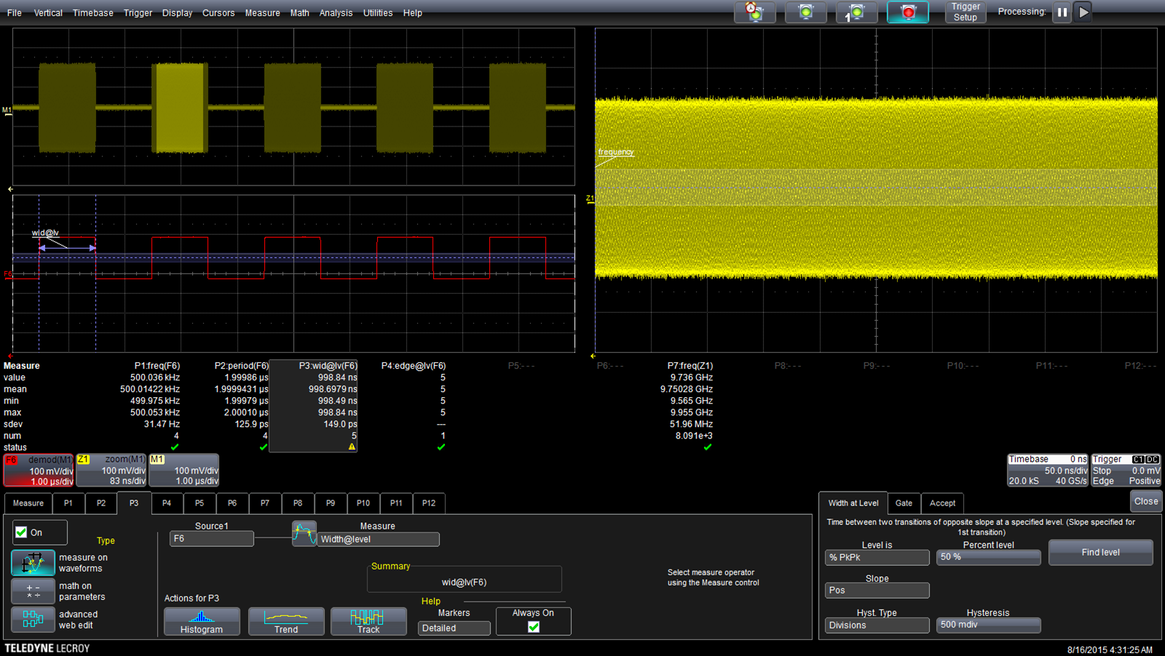Open Trend action for P3
Image resolution: width=1165 pixels, height=656 pixels.
point(286,621)
